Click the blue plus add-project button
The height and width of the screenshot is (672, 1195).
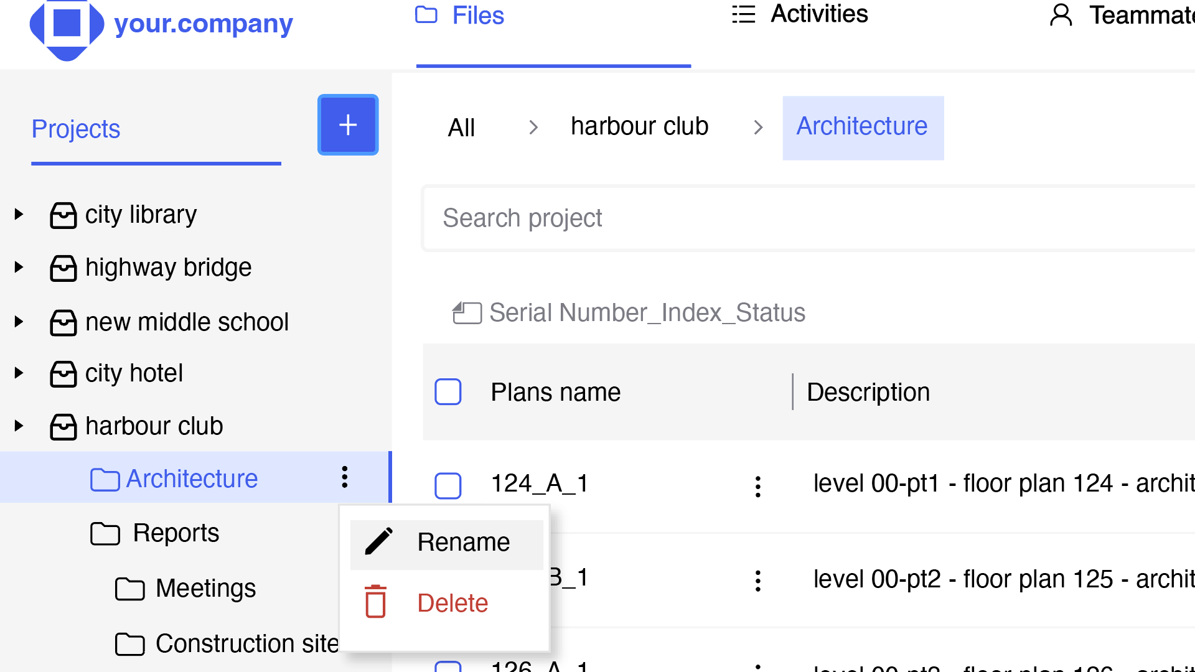[x=348, y=124]
